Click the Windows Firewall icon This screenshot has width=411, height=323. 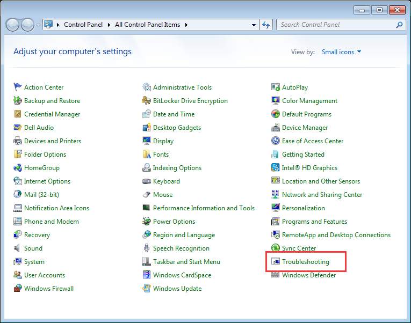pos(18,289)
